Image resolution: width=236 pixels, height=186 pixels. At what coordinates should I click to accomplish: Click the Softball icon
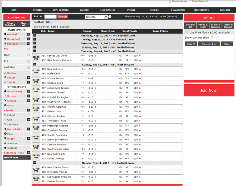(5, 148)
